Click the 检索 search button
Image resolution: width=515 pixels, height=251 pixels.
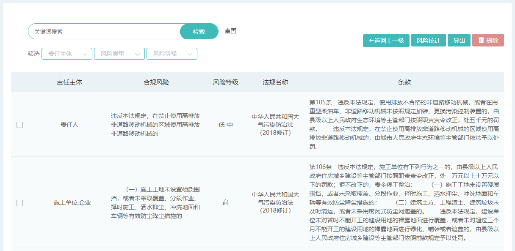199,32
